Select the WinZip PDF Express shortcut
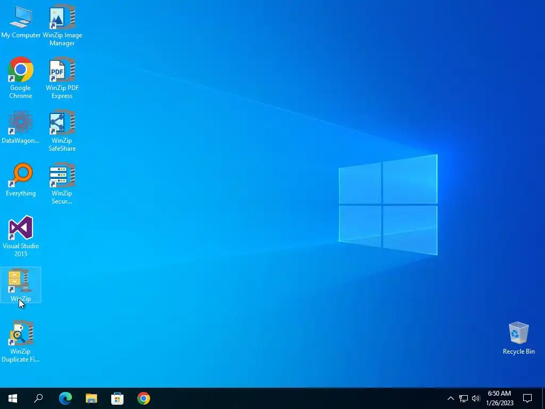The height and width of the screenshot is (409, 545). tap(62, 78)
